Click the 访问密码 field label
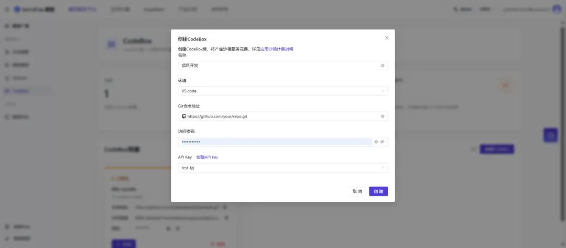Screen dimensions: 566x248 click(x=186, y=132)
